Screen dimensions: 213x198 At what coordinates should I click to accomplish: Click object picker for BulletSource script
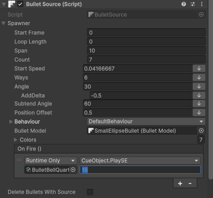pos(201,14)
